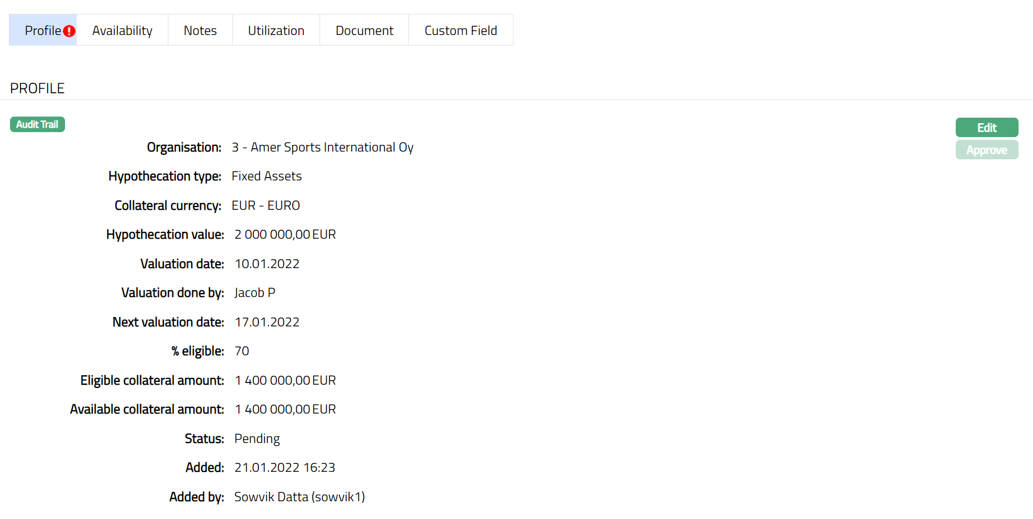
Task: Click the EUR - EURO collateral currency value
Action: point(266,205)
